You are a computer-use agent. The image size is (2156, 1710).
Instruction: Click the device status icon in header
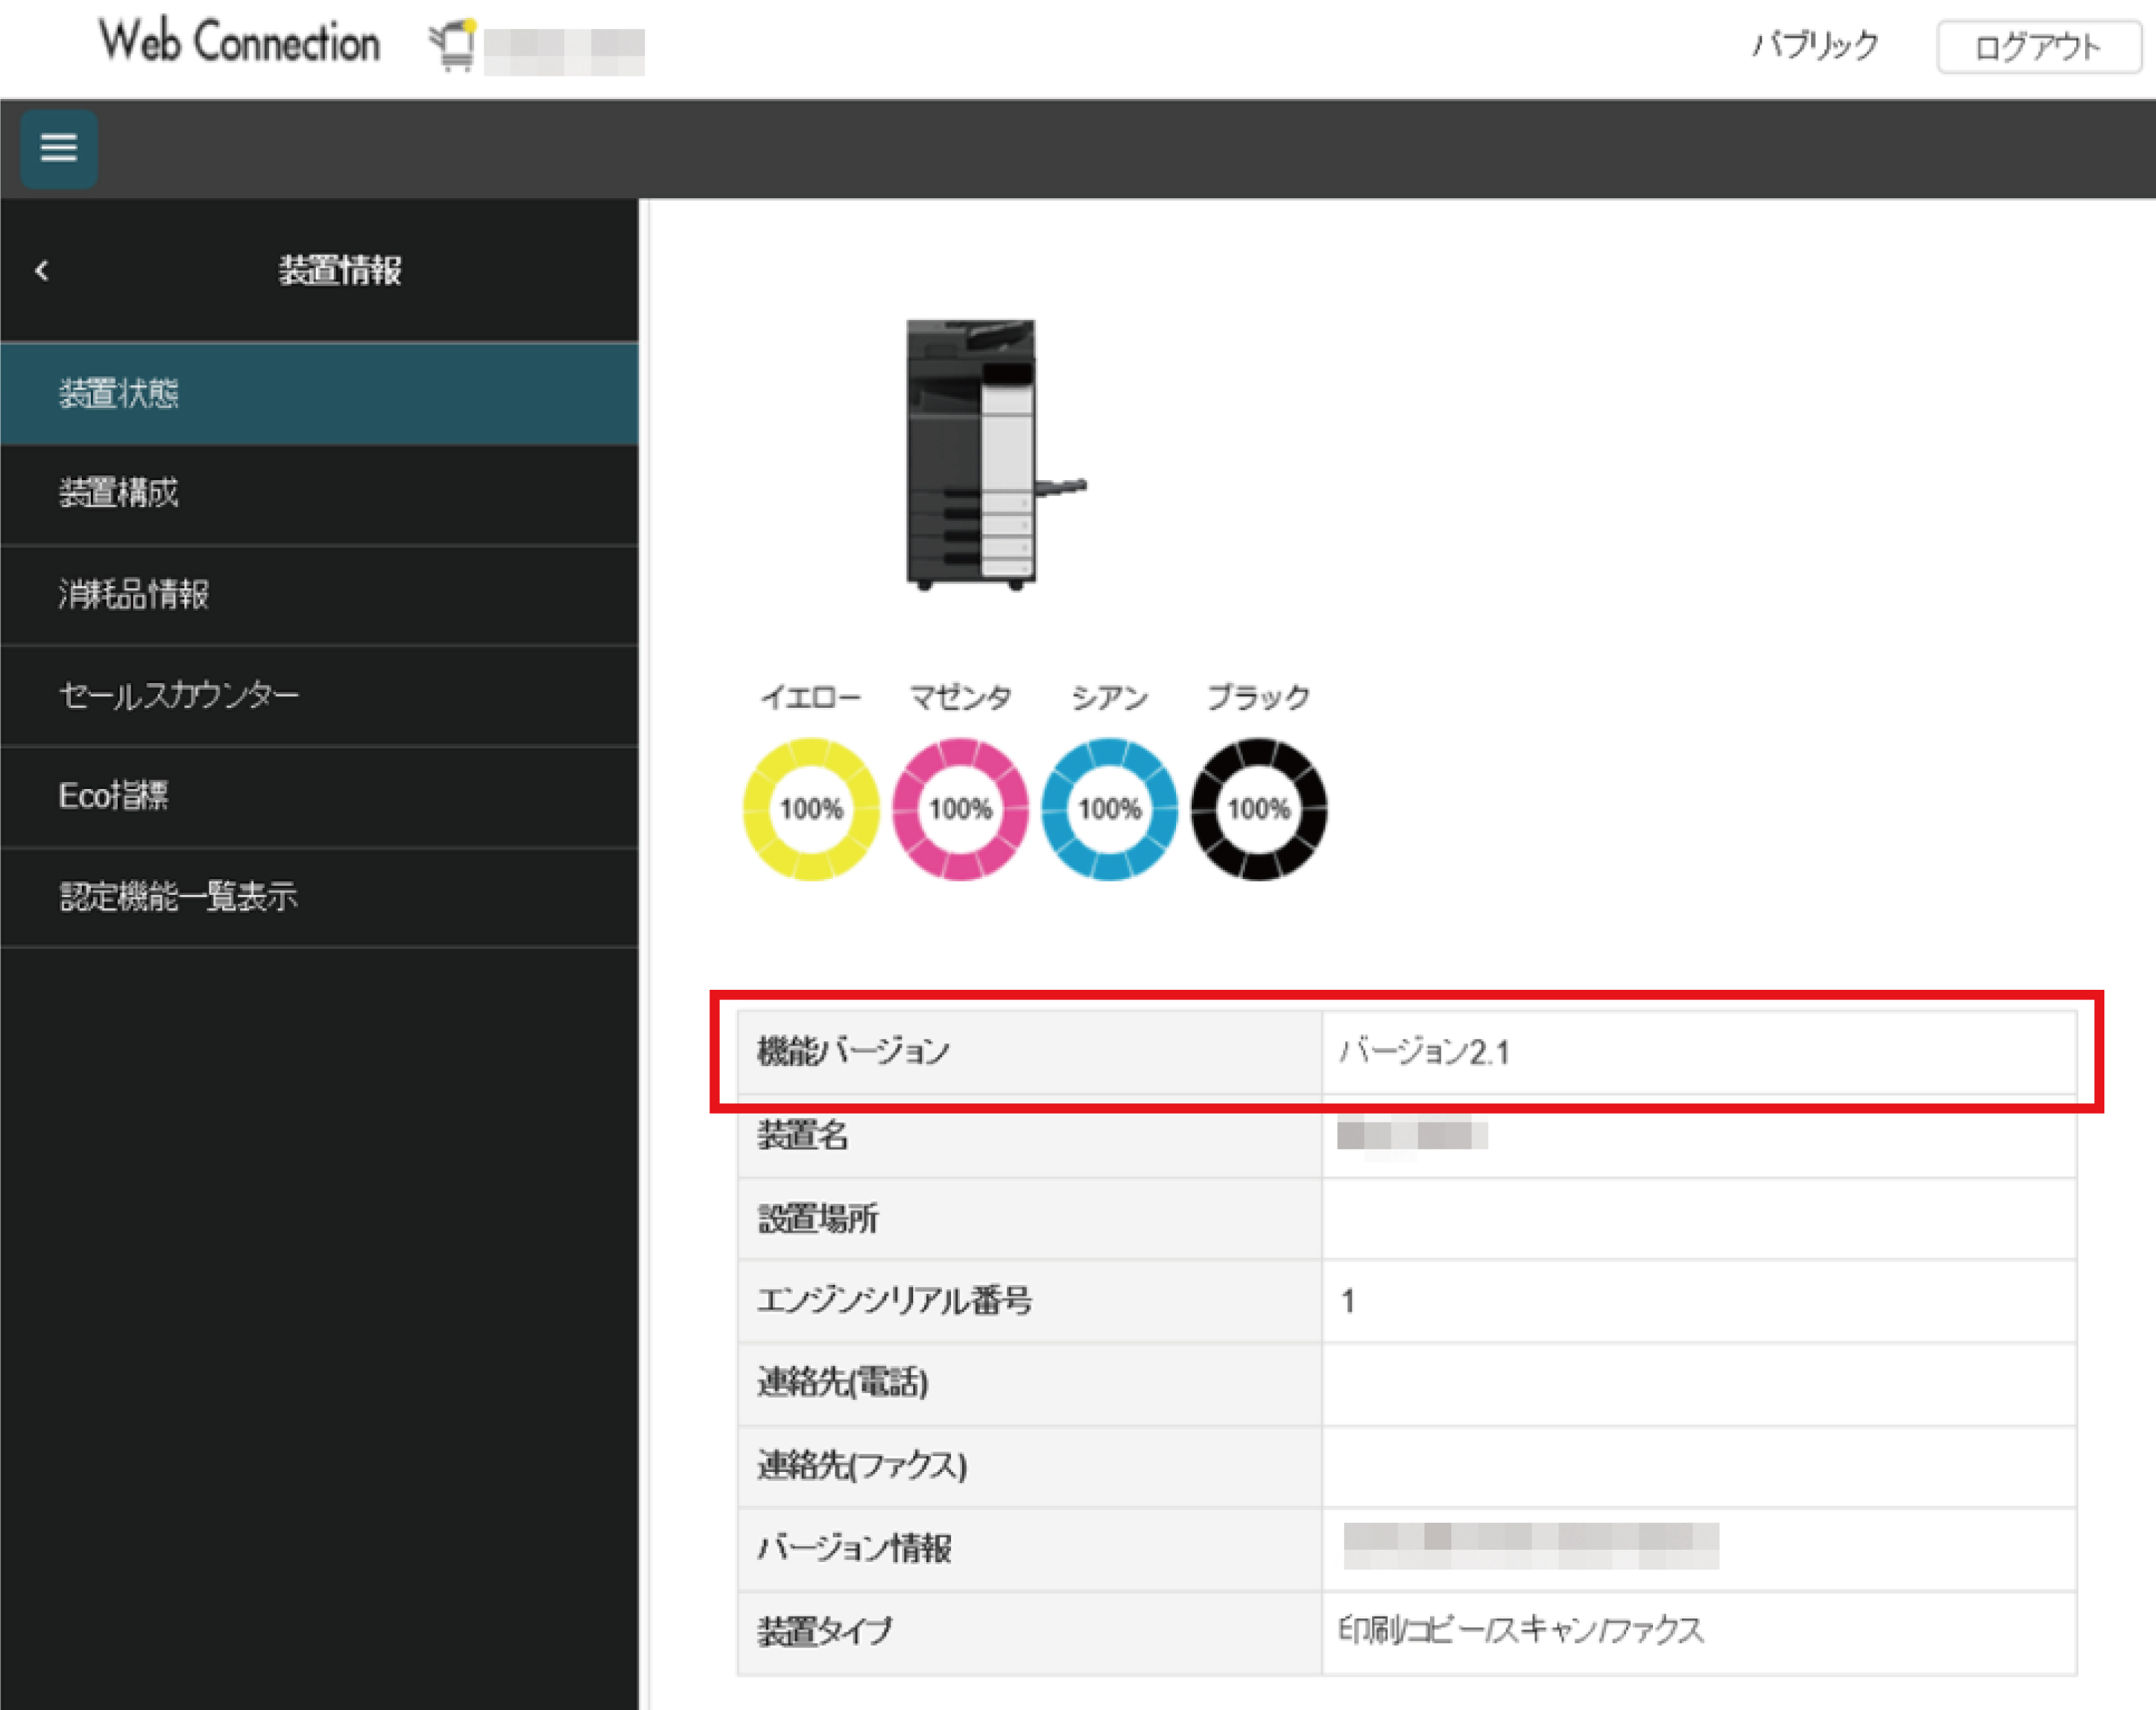point(454,46)
